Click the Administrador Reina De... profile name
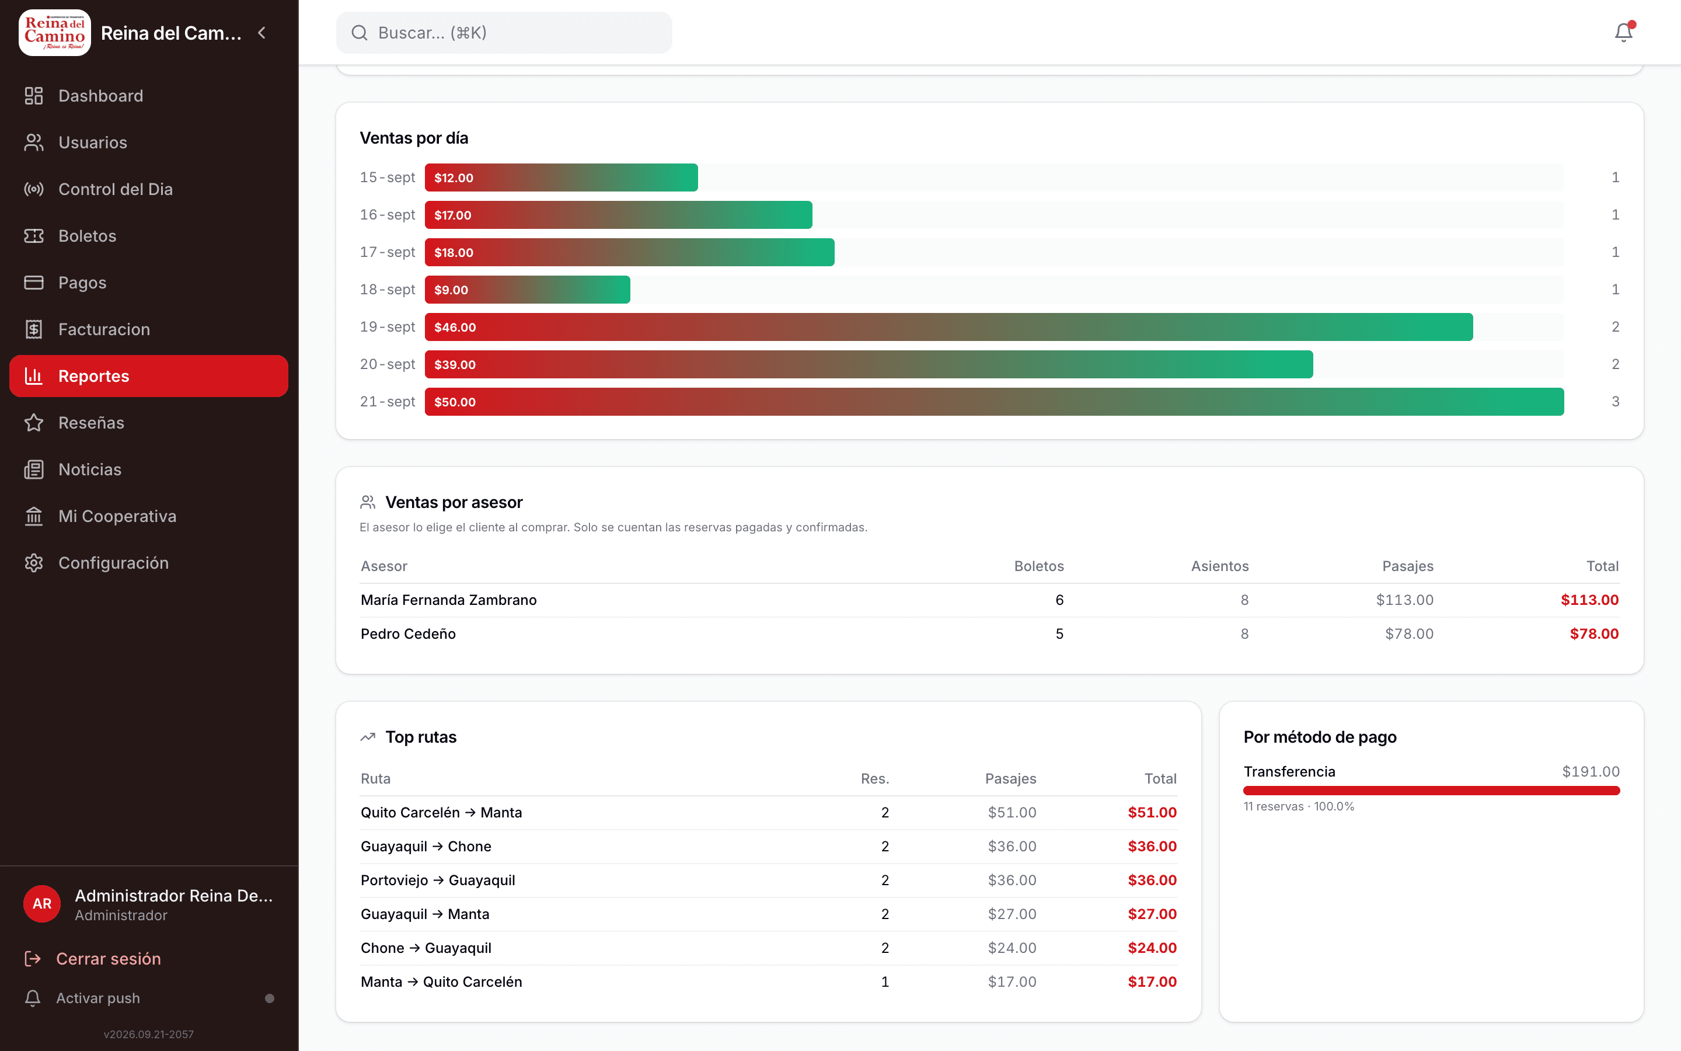1681x1051 pixels. tap(174, 895)
